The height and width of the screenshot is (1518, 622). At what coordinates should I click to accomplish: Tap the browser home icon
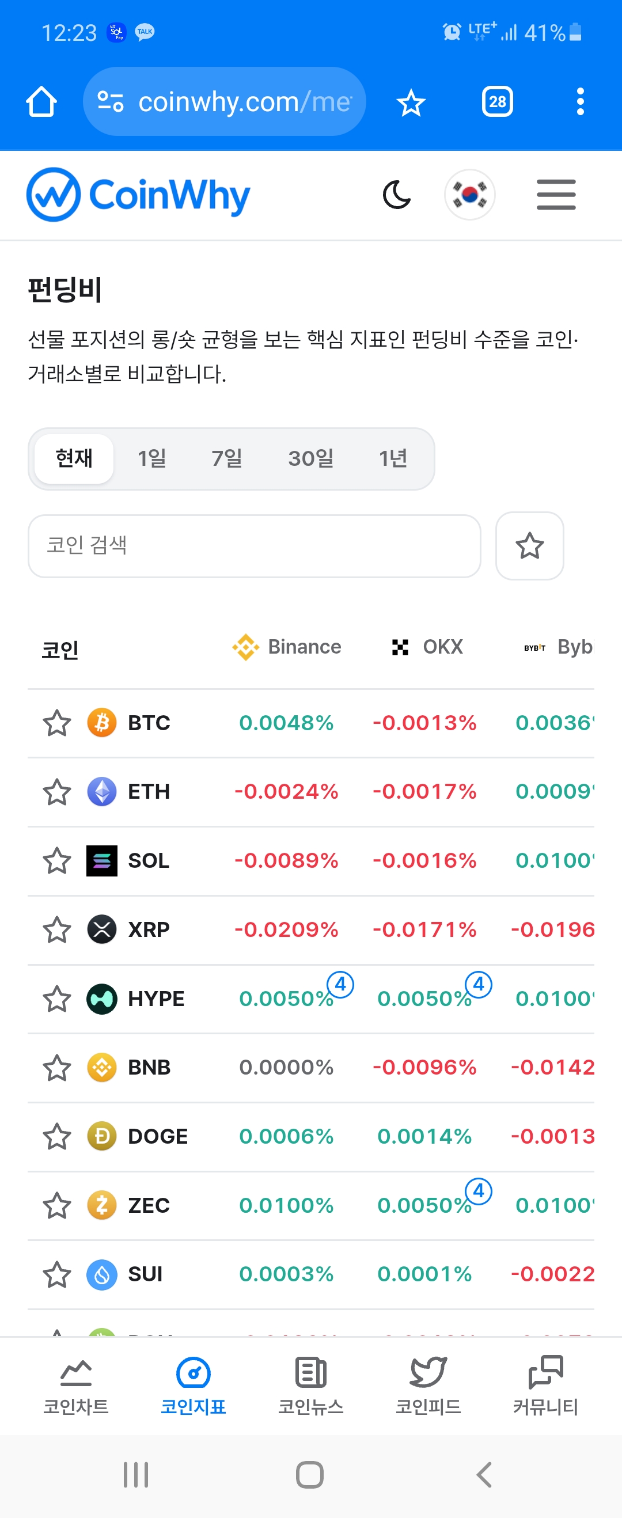tap(41, 102)
